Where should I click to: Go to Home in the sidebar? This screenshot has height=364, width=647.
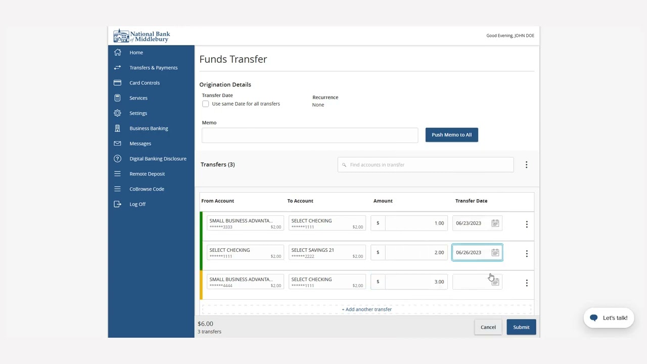[x=136, y=53]
